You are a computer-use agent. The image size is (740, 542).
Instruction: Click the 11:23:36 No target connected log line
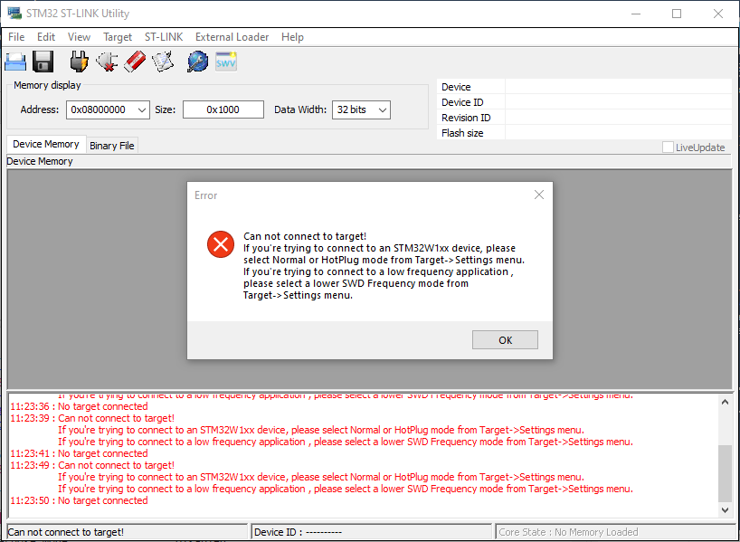click(79, 406)
